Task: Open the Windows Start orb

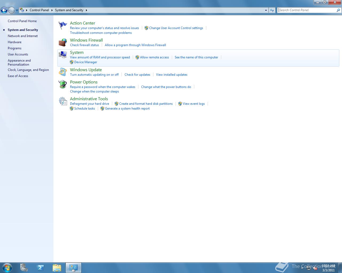Action: click(7, 268)
